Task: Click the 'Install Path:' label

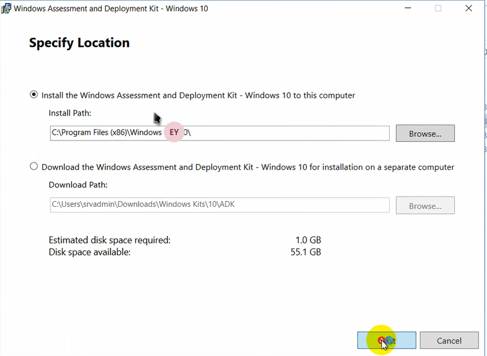Action: tap(70, 113)
